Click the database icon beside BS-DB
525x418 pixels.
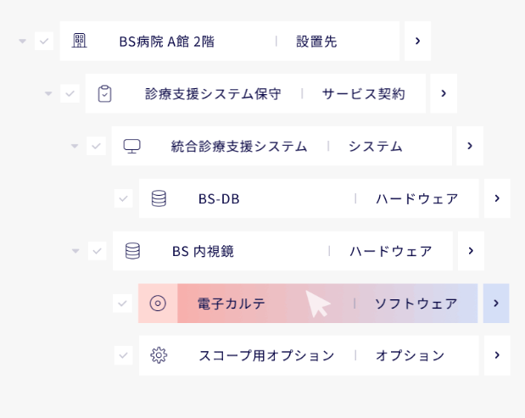click(x=159, y=198)
